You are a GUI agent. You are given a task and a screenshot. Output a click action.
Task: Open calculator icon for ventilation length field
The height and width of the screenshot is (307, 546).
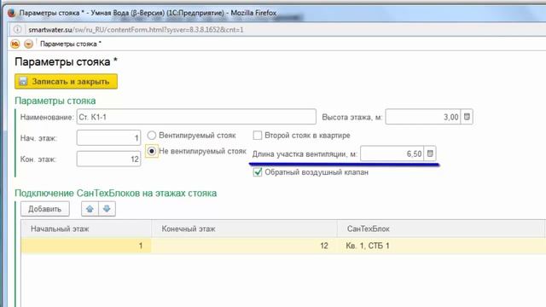pos(430,153)
